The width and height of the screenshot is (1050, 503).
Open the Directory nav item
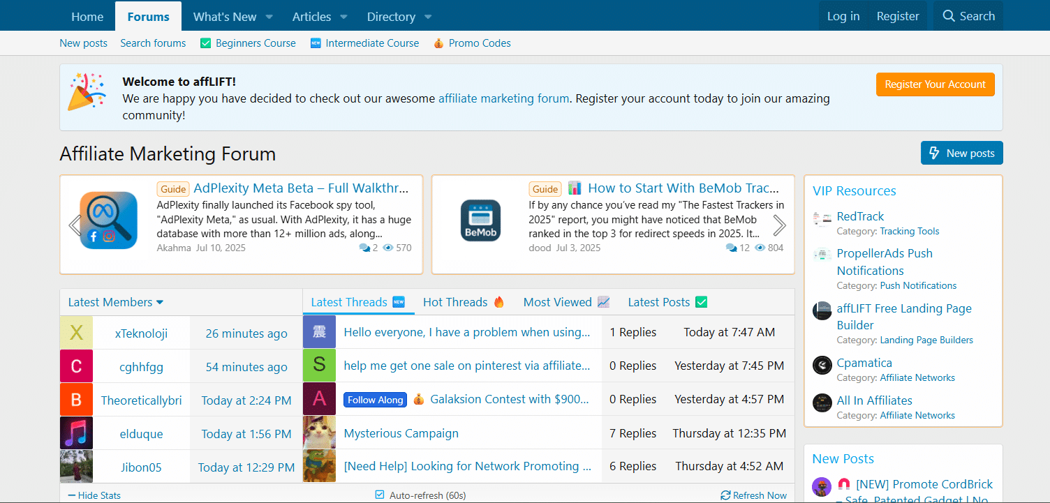click(x=391, y=17)
